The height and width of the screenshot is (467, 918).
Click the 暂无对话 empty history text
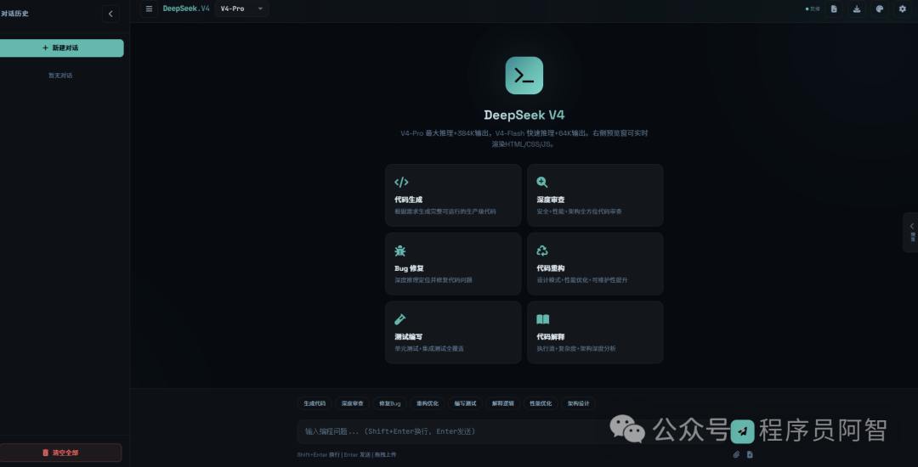click(60, 76)
